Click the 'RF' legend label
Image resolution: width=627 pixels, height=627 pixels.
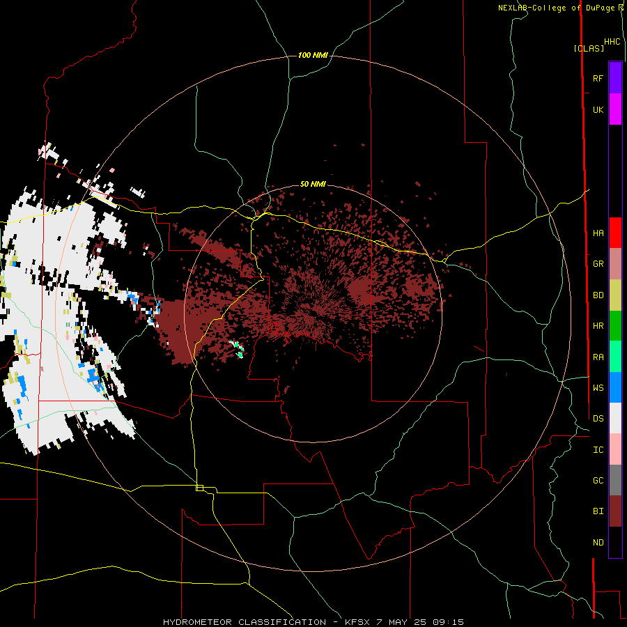(598, 79)
